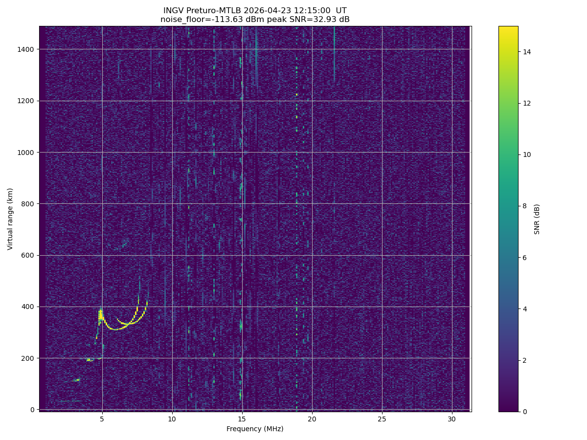Click the 30 tick on frequency axis
The width and height of the screenshot is (587, 440).
tap(452, 419)
